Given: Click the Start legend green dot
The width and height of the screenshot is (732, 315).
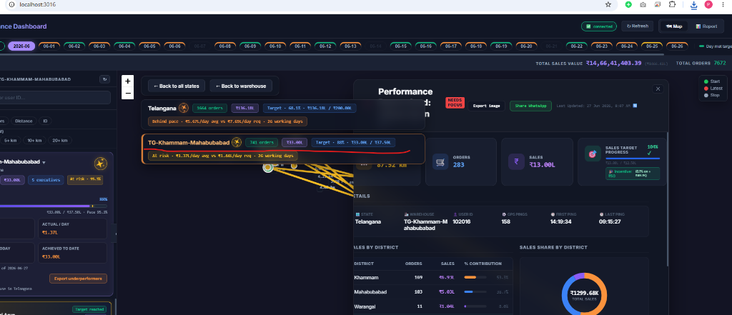Looking at the screenshot, I should (706, 81).
